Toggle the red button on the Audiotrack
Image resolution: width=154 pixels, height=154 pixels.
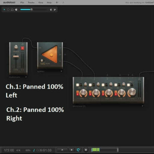tap(23, 48)
